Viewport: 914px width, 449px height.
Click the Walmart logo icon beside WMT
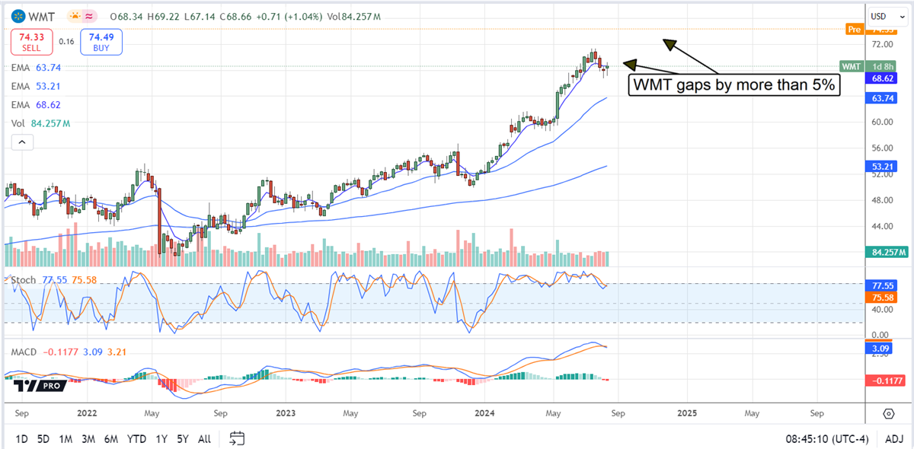point(17,15)
